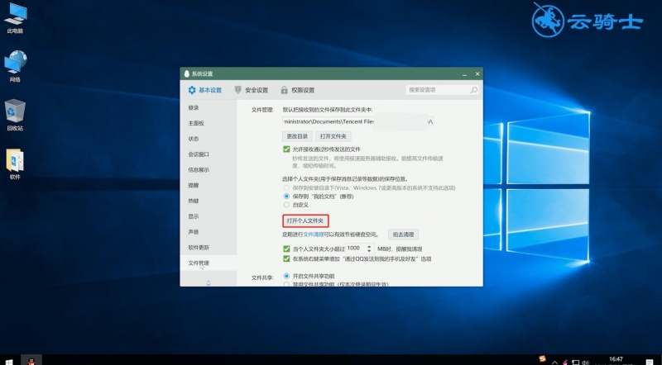The image size is (662, 365).
Task: Select 禁用文件共享功能 radio option
Action: tap(286, 285)
